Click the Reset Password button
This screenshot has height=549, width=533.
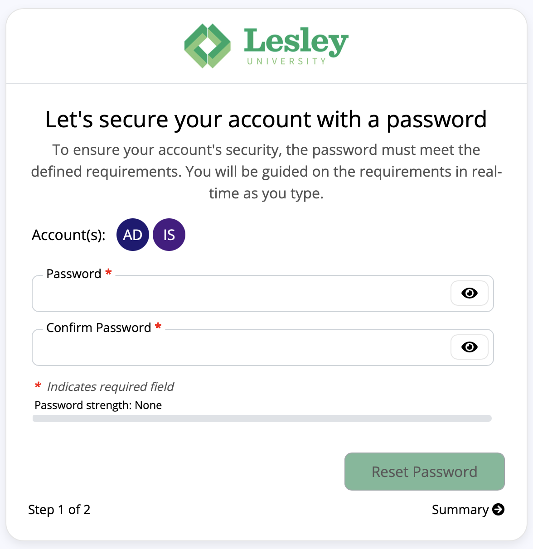pyautogui.click(x=424, y=472)
